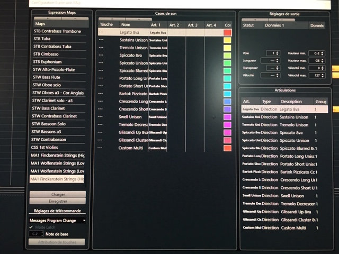Click the Attribution de touches button
The image size is (339, 254).
(57, 242)
